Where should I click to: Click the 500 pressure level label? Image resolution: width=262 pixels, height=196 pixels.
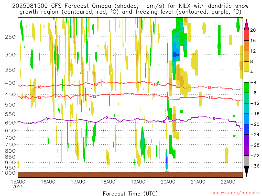10,105
